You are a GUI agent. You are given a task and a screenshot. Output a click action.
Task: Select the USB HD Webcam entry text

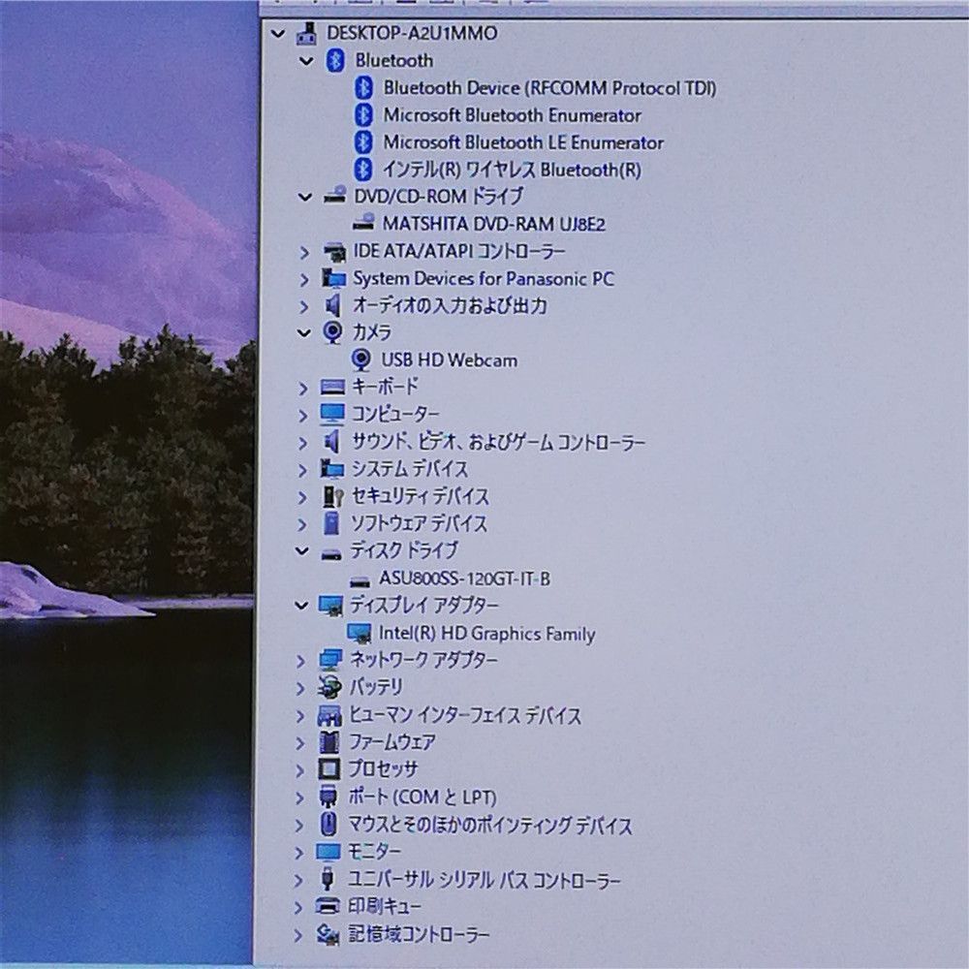[450, 359]
